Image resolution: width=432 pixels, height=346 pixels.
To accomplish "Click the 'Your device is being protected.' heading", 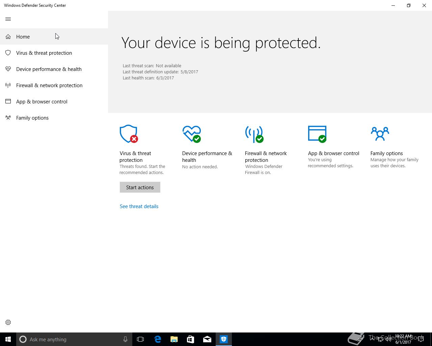I will click(221, 43).
